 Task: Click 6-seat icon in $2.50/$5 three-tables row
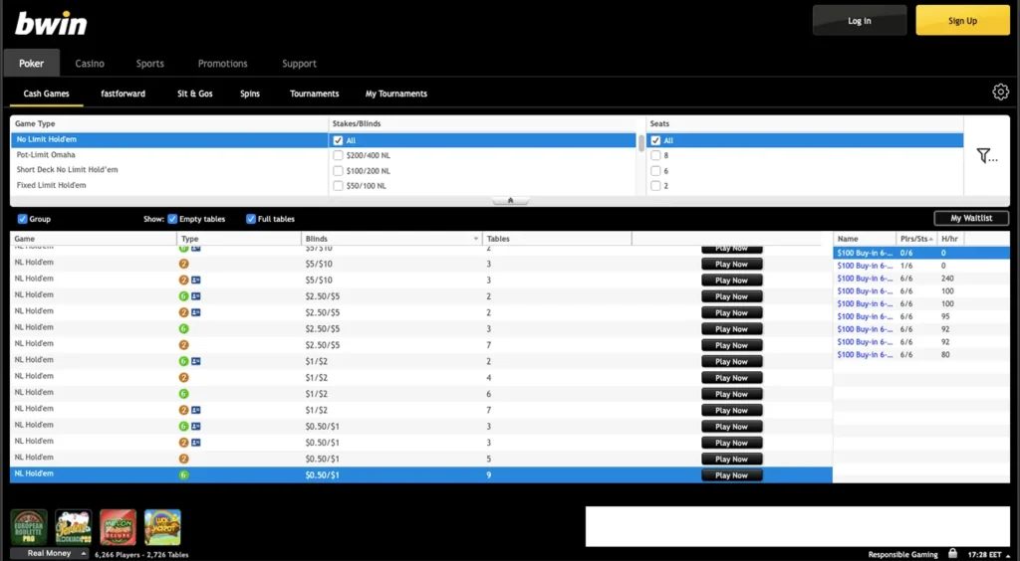(183, 329)
